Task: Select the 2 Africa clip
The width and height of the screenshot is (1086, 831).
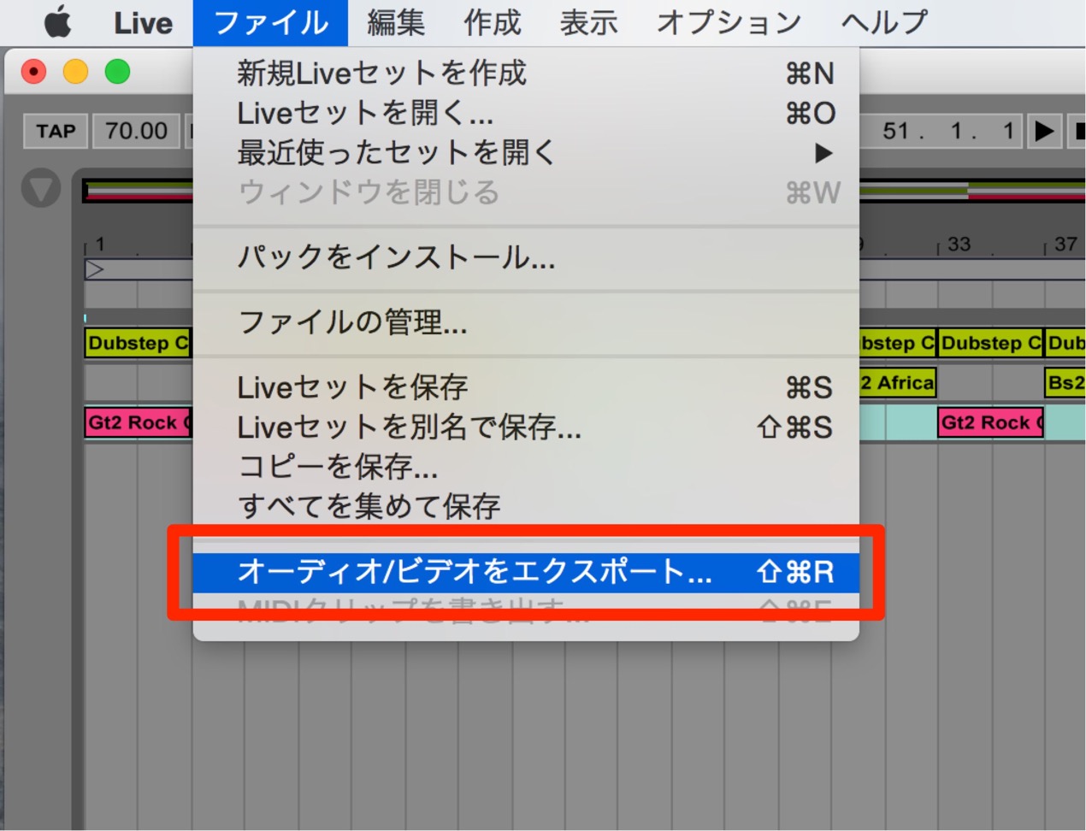Action: (x=897, y=382)
